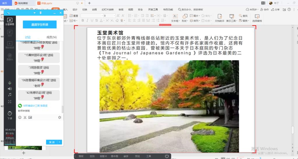This screenshot has height=159, width=298.
Task: Open the 开发工具 ribbon tab
Action: tap(153, 10)
